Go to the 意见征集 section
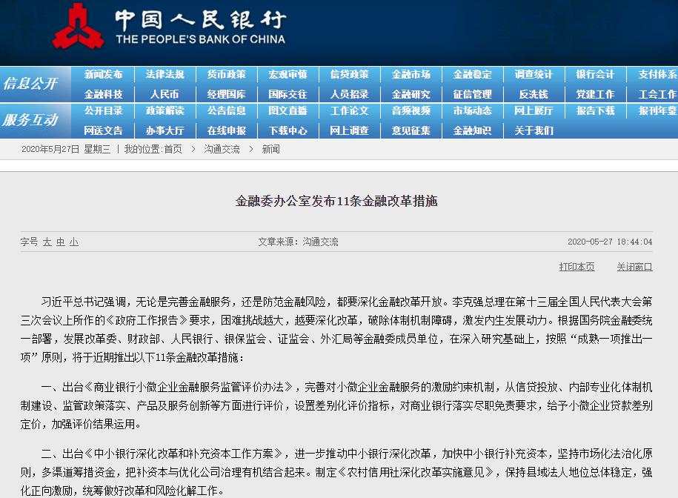Viewport: 678px width, 498px height. 411,130
